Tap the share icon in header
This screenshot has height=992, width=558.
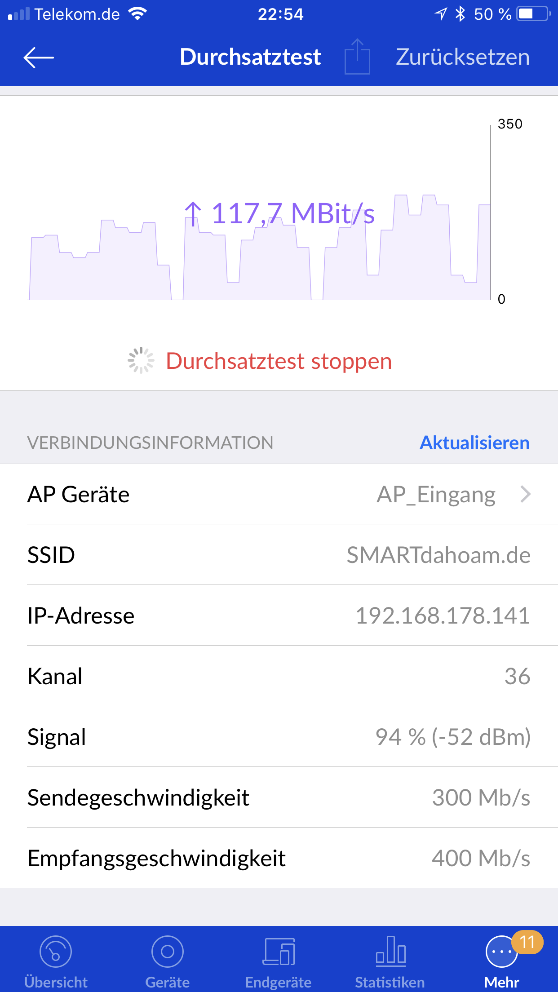tap(357, 57)
